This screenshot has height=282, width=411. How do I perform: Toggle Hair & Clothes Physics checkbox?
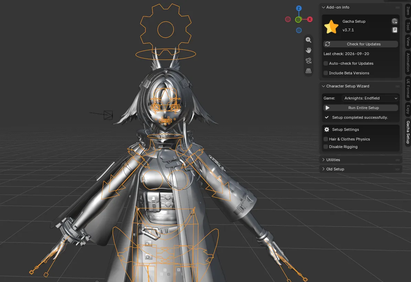coord(326,139)
